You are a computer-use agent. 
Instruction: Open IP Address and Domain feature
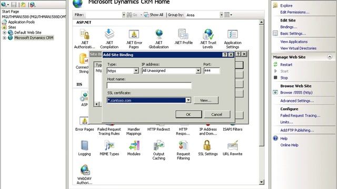click(208, 131)
